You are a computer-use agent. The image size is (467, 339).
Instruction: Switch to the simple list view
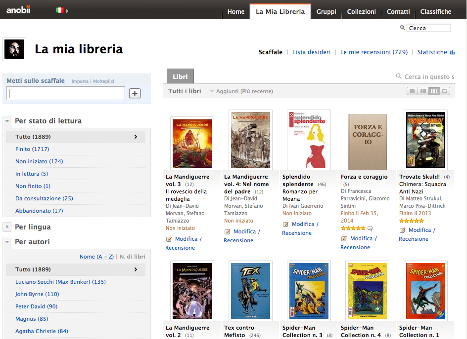pyautogui.click(x=412, y=91)
